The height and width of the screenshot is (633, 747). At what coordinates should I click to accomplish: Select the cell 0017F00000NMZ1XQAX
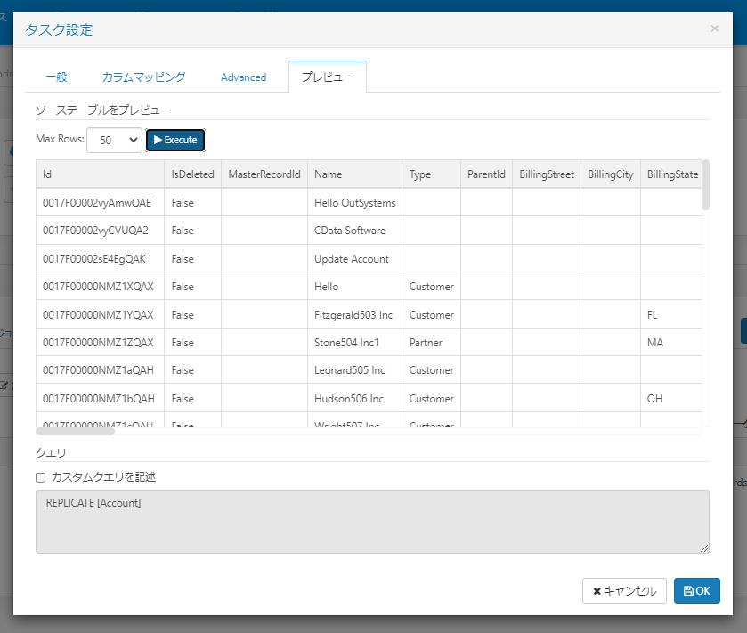coord(100,287)
